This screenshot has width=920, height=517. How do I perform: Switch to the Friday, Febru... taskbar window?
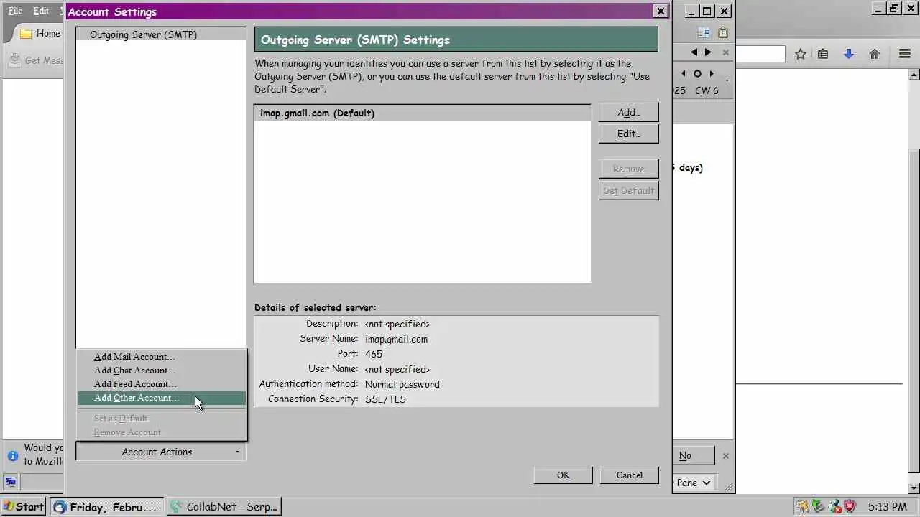[x=106, y=507]
